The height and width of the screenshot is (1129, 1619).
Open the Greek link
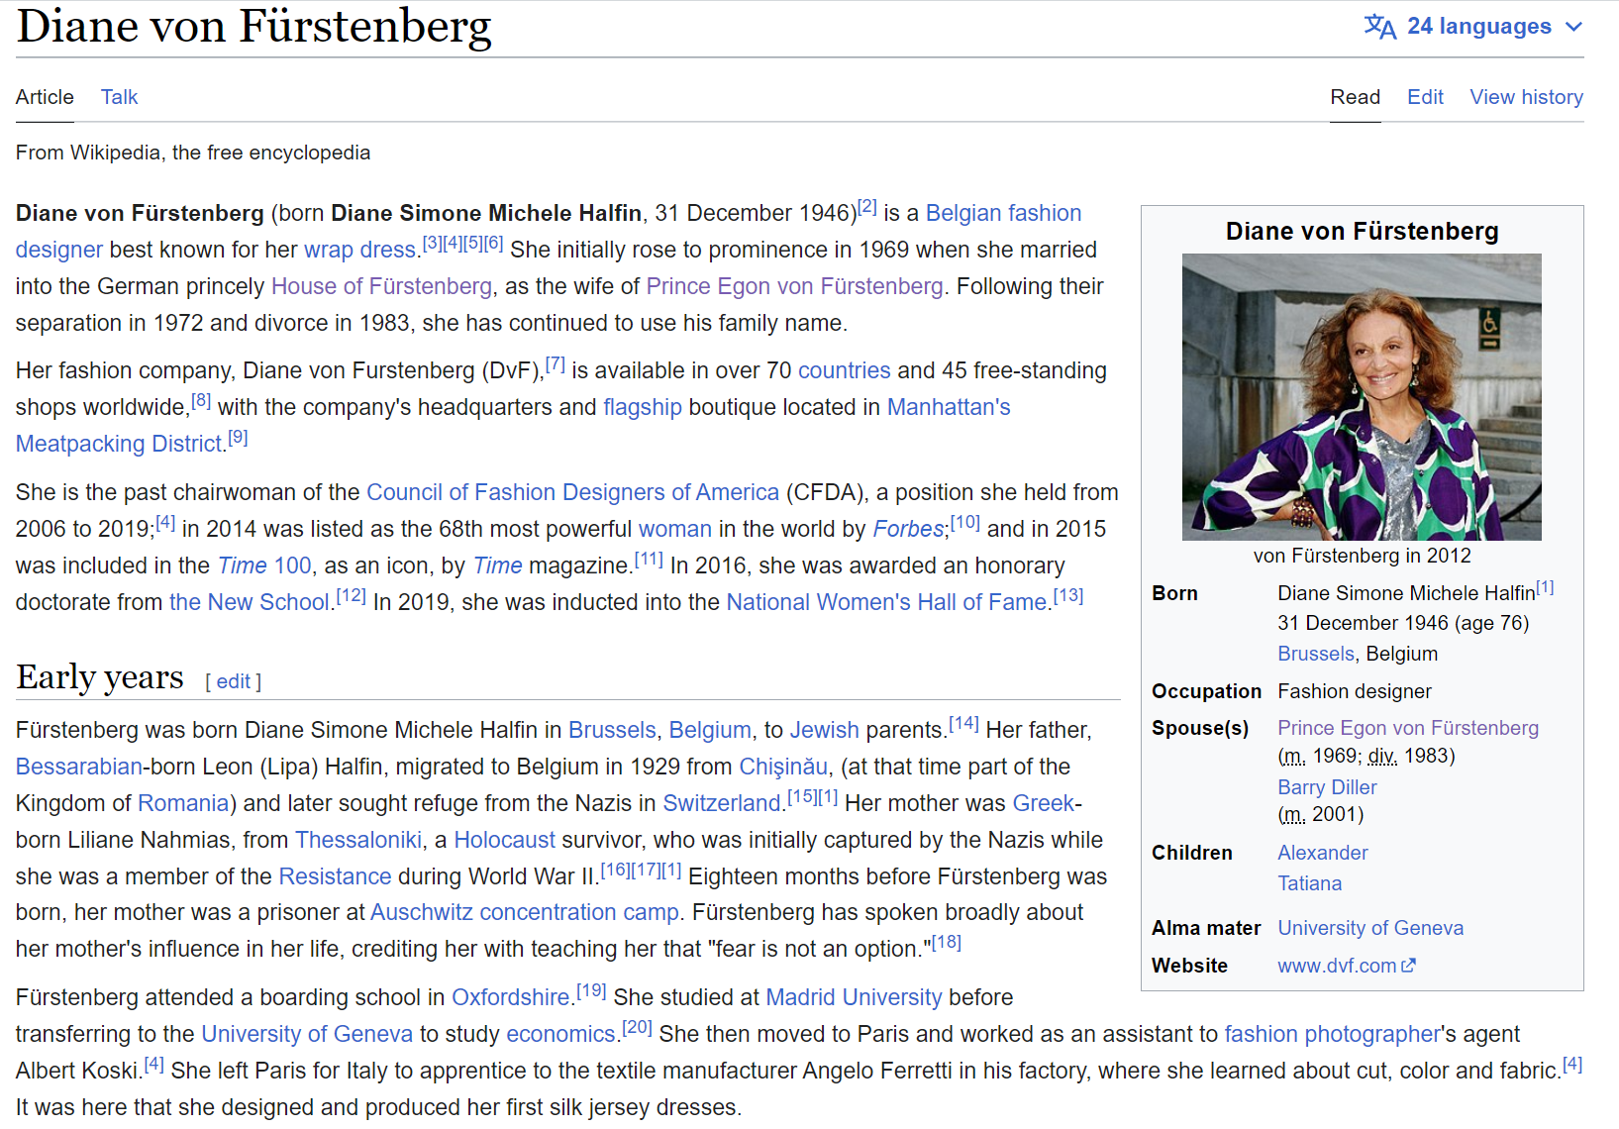tap(1043, 803)
